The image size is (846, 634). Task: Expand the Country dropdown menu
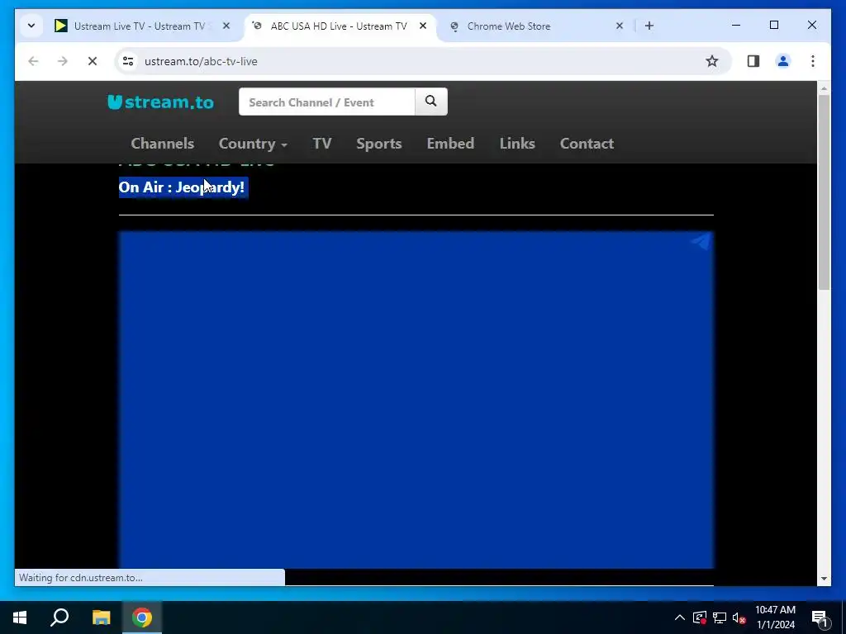tap(253, 144)
